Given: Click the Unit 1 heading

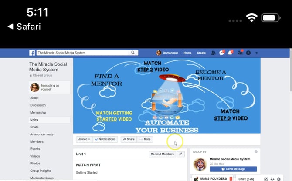Looking at the screenshot, I should pos(81,154).
